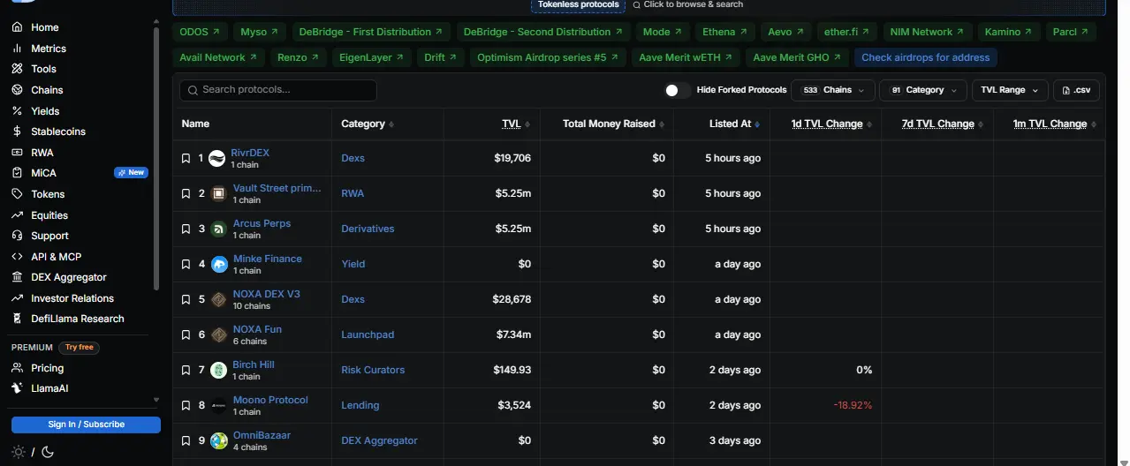1130x466 pixels.
Task: Bookmark the OmniBazaar row
Action: [x=186, y=440]
